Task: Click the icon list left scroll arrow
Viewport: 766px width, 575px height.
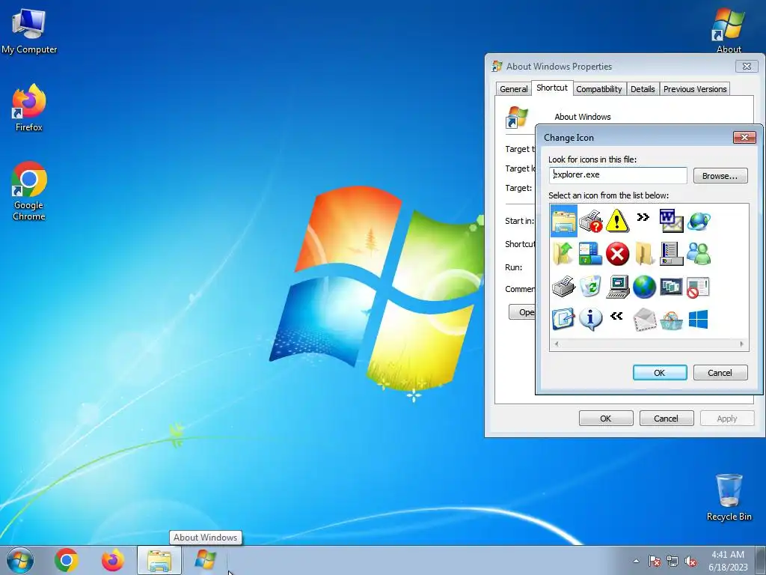Action: [556, 344]
